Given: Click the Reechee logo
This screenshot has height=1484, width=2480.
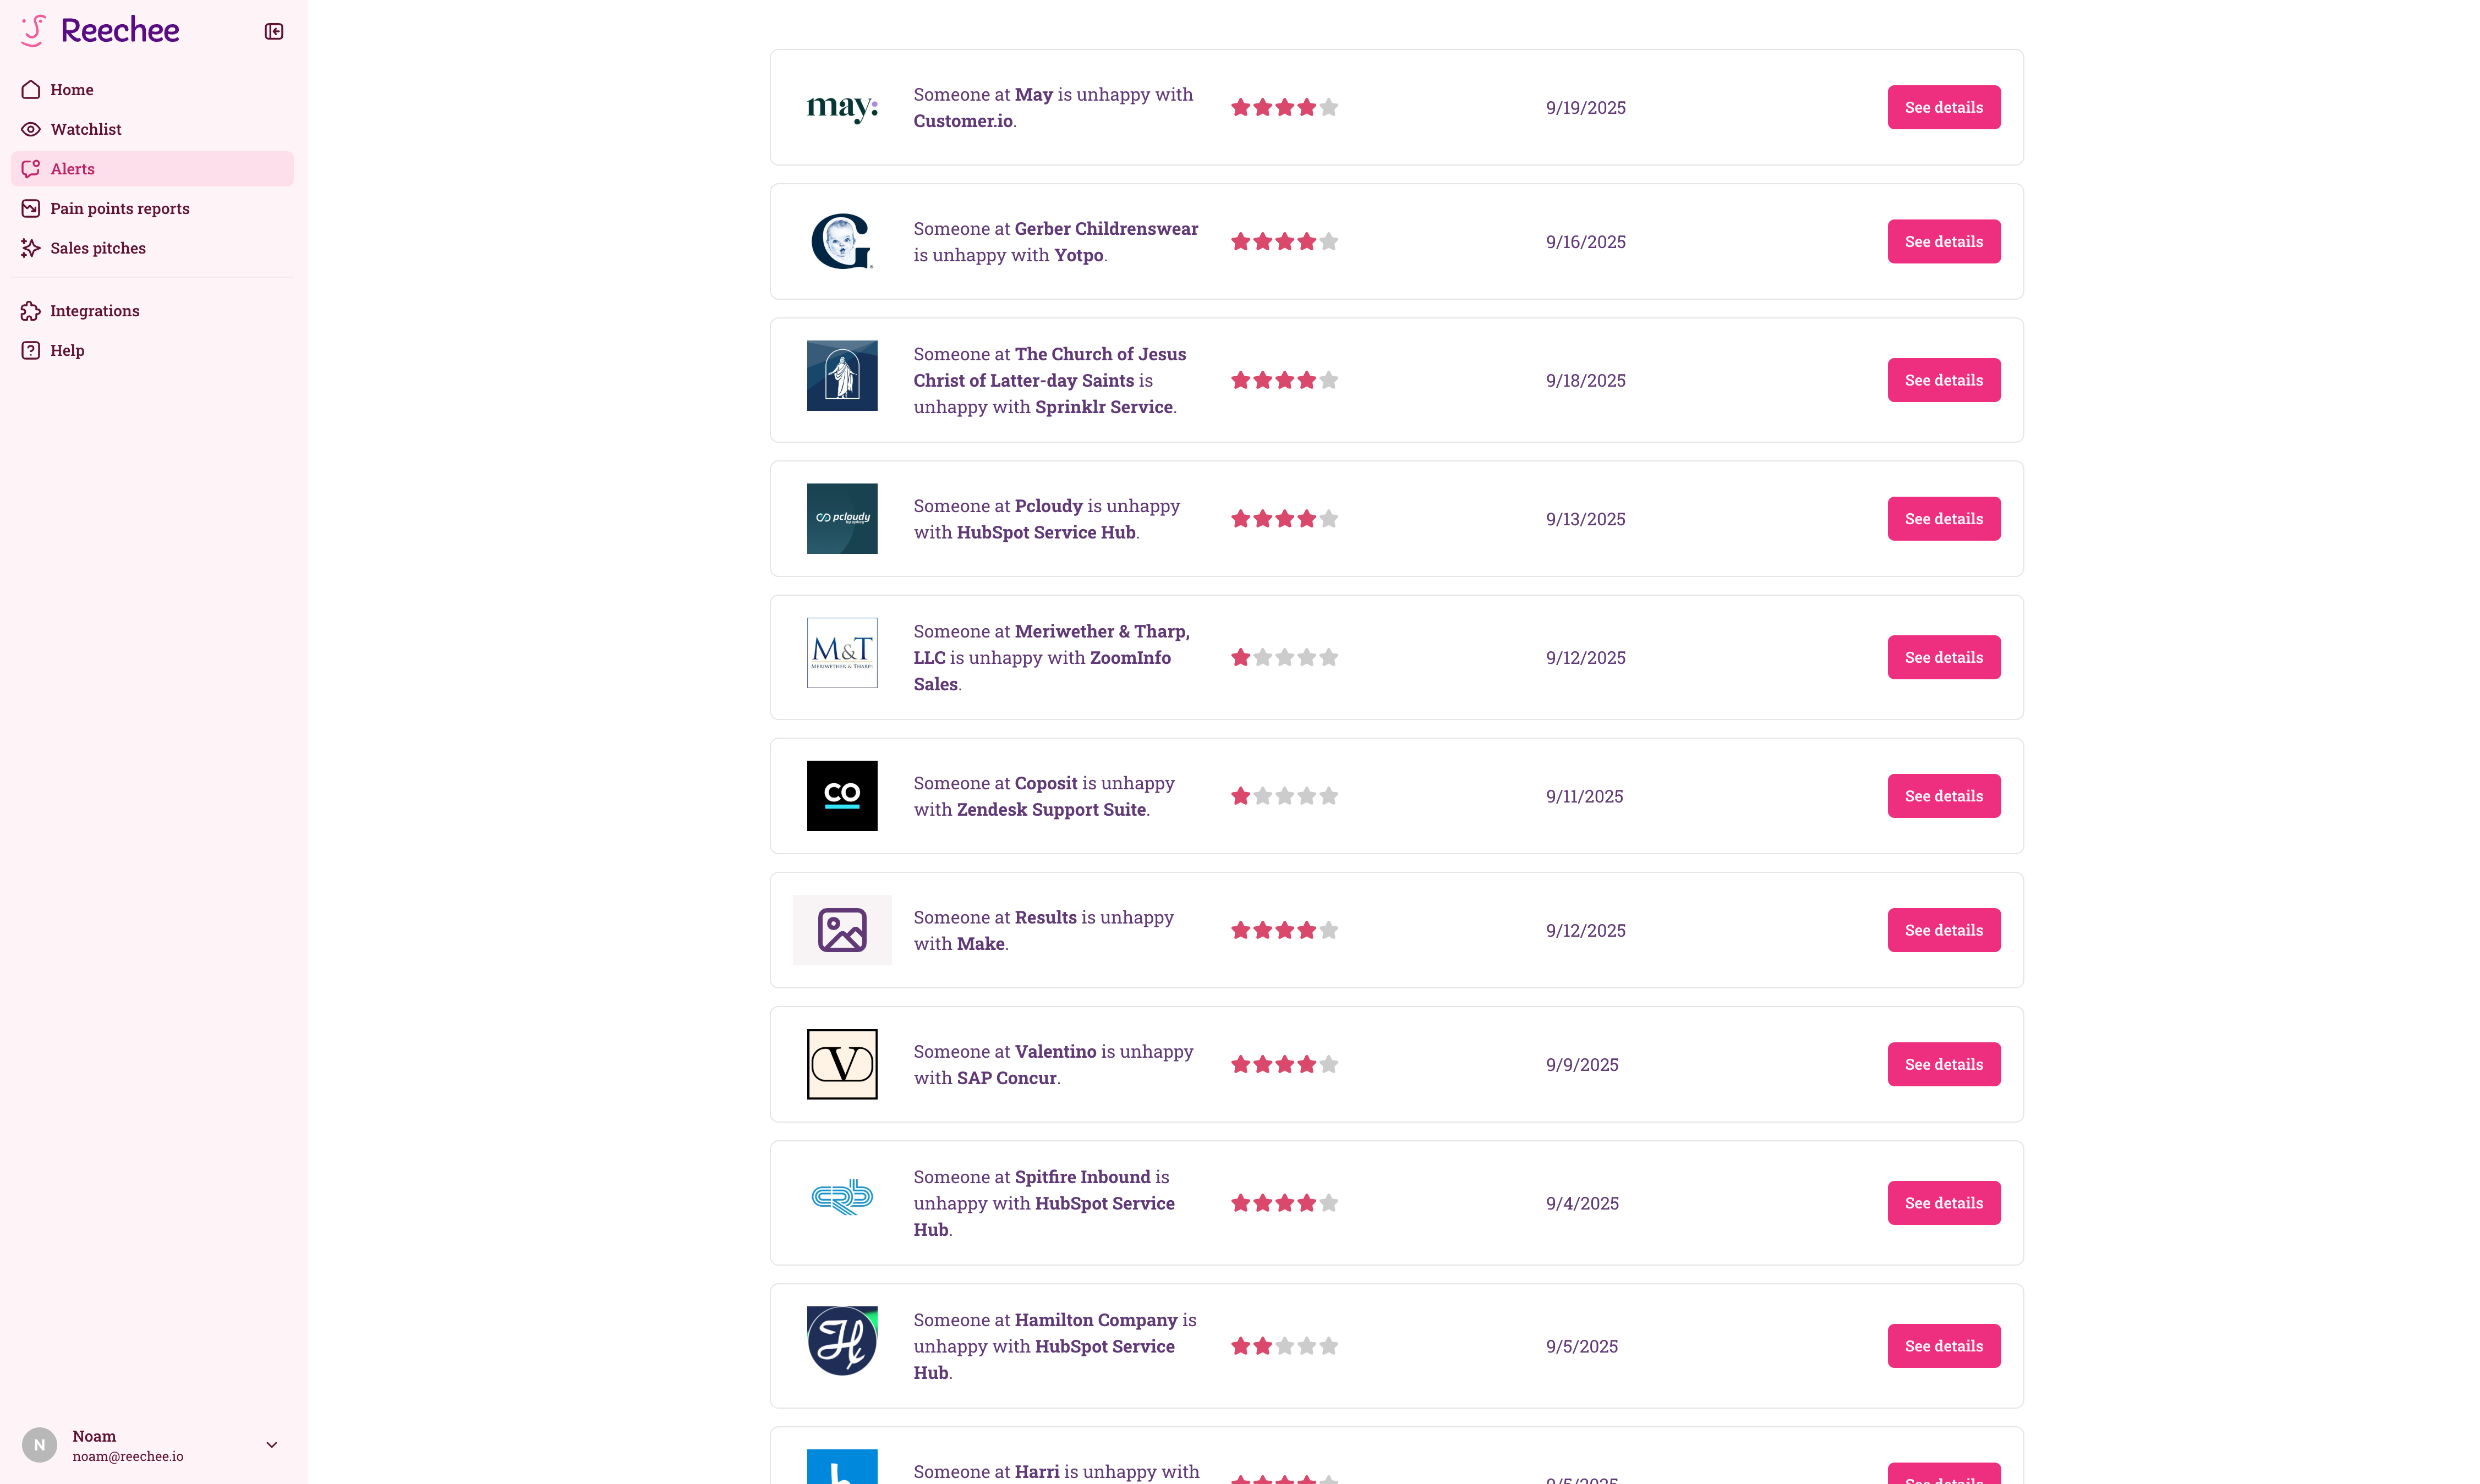Looking at the screenshot, I should coord(100,30).
